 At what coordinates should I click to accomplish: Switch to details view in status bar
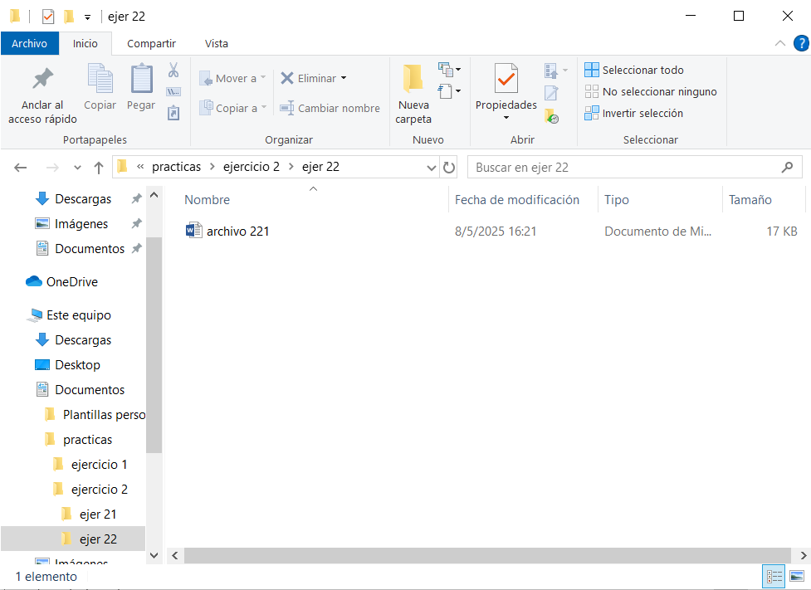click(774, 577)
